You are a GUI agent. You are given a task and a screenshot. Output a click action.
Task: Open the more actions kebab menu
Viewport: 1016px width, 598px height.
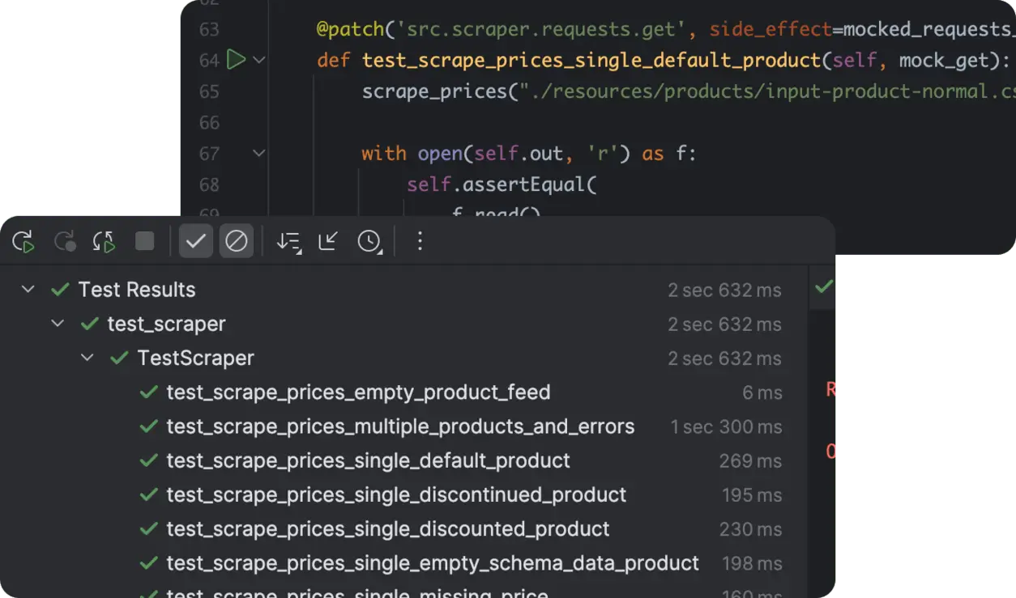click(x=420, y=240)
